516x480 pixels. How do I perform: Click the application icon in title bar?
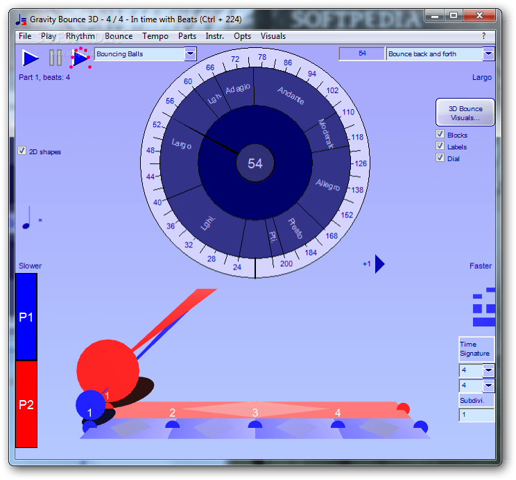point(21,19)
